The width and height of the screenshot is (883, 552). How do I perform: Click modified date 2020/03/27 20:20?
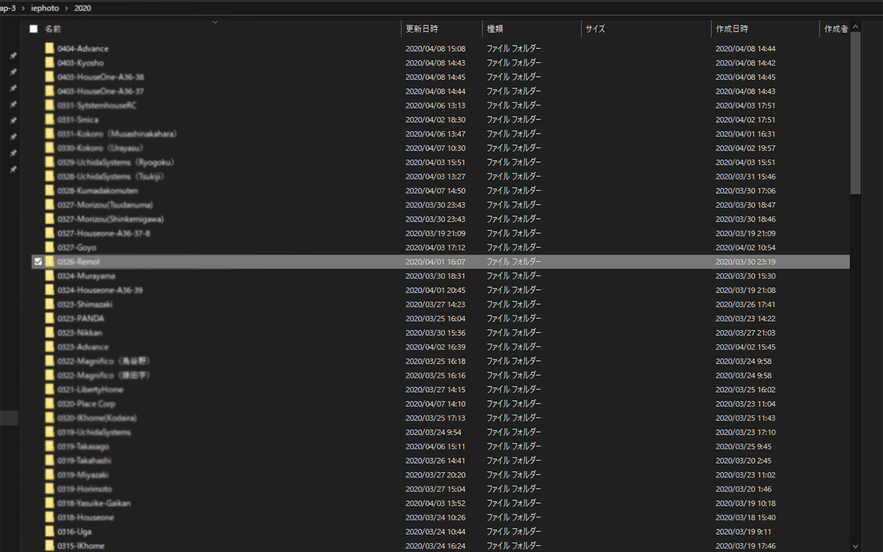pyautogui.click(x=435, y=475)
